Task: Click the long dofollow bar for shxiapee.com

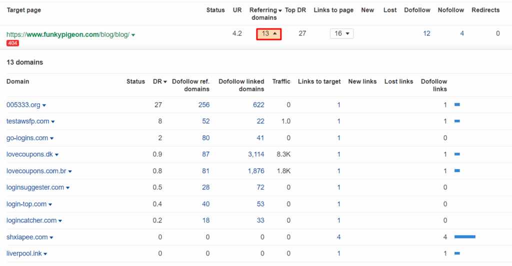Action: 465,237
